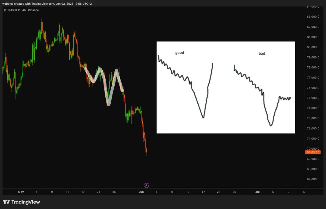Click the lightning bolt event marker icon
This screenshot has height=209, width=326.
(x=146, y=185)
